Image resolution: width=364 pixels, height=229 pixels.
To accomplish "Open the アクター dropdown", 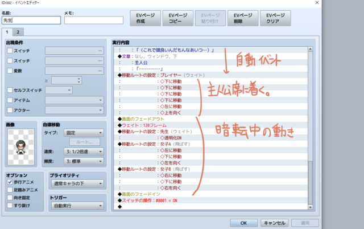I will 75,110.
